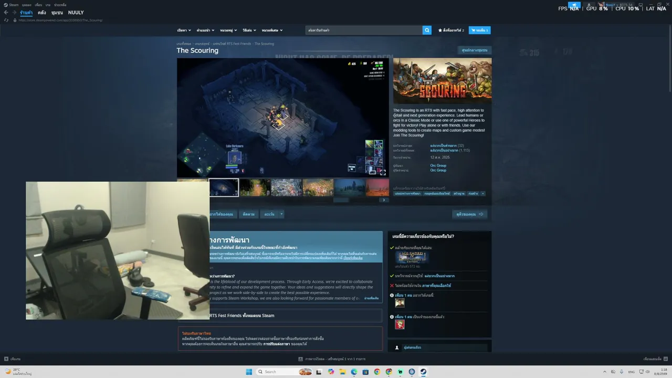This screenshot has width=672, height=378.
Task: Open the owning friend's avatar
Action: pos(400,324)
